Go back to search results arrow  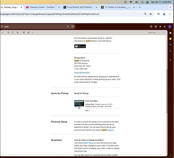[2, 32]
